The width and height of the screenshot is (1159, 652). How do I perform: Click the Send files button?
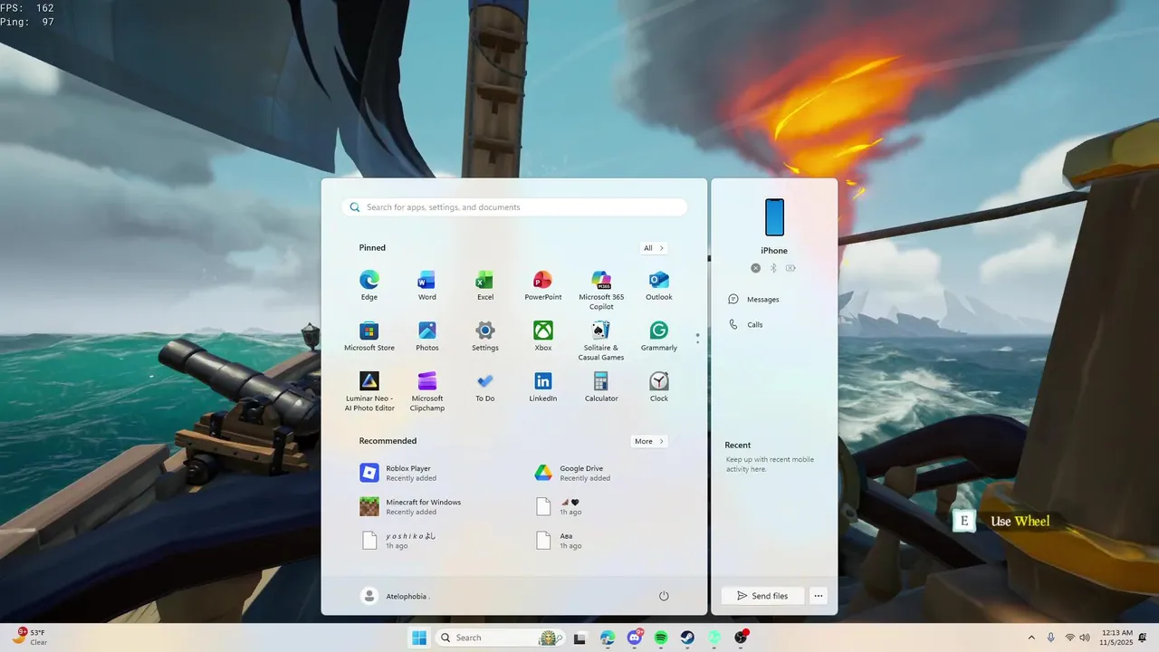coord(762,596)
